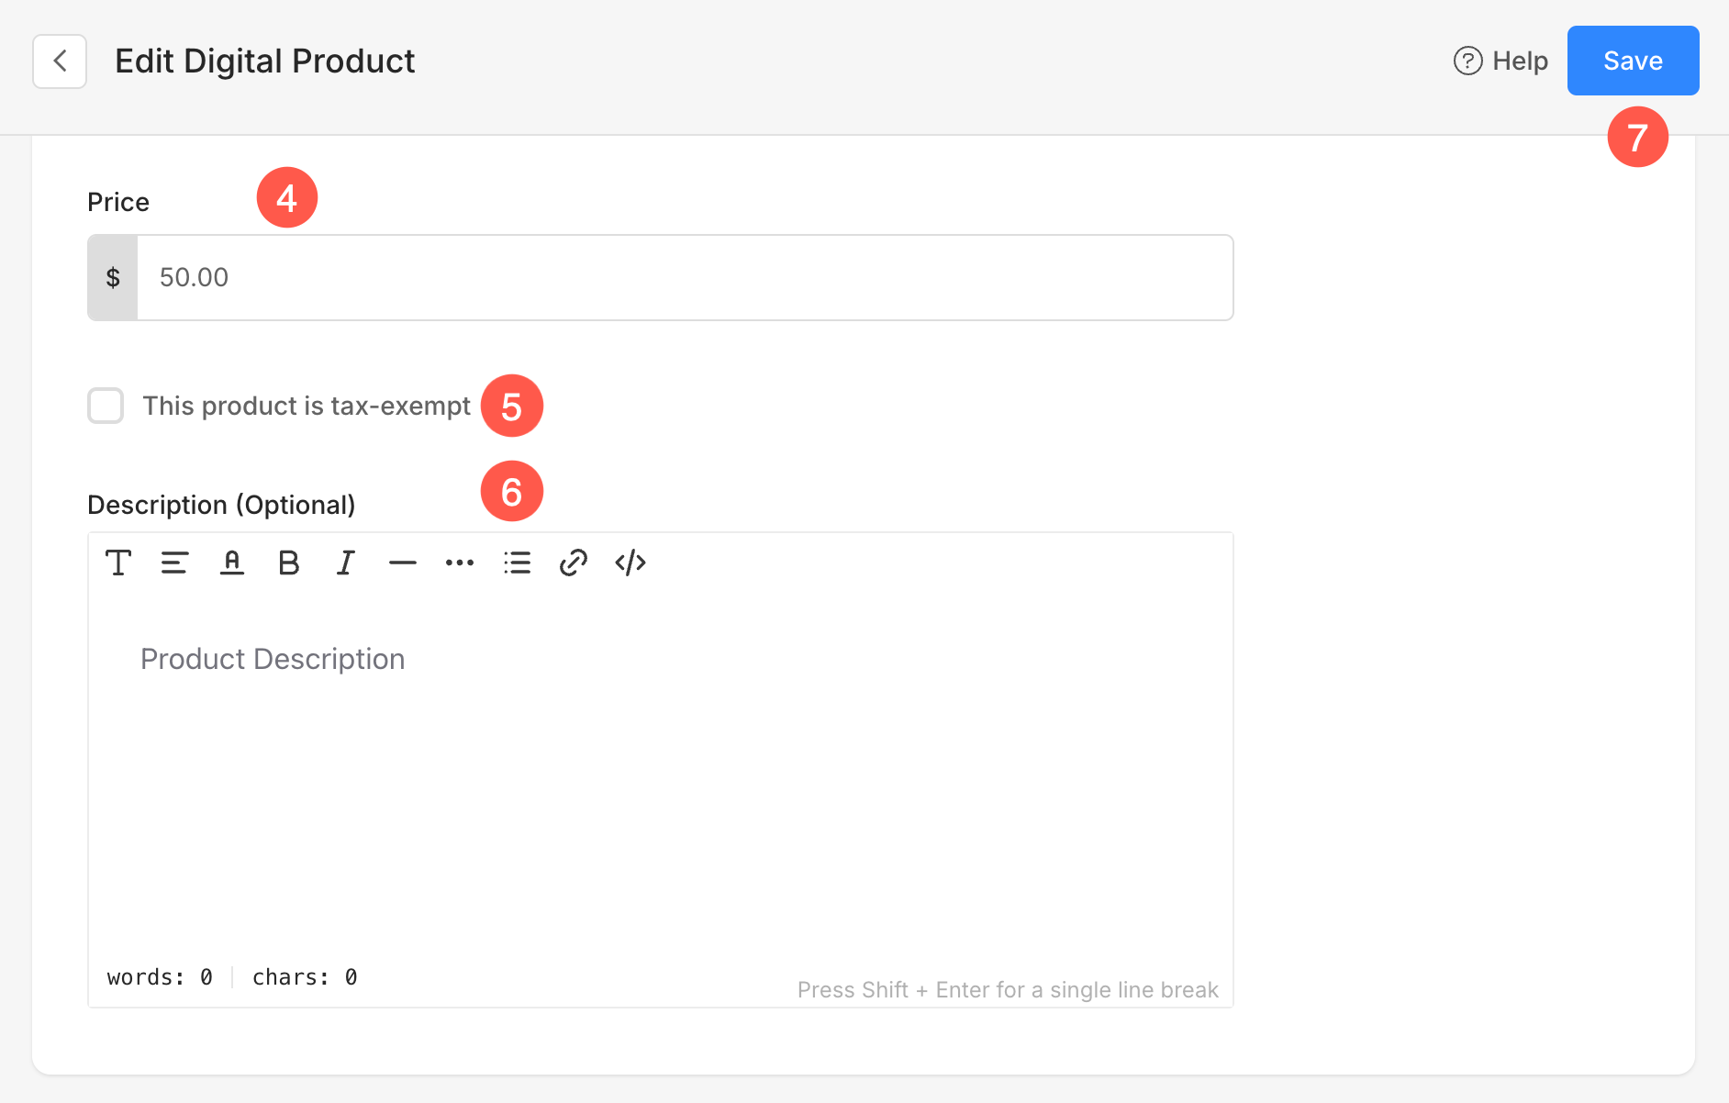Toggle italic formatting in description editor
This screenshot has height=1103, width=1729.
346,563
